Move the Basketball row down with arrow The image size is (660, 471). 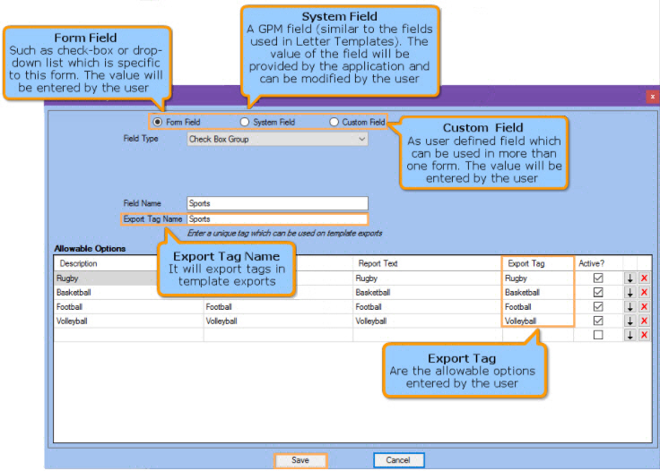tap(630, 293)
